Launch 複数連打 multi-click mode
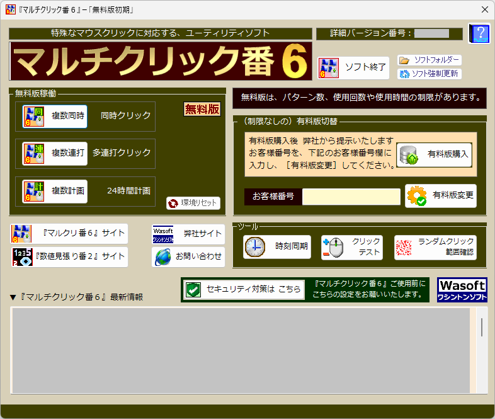 [x=55, y=154]
